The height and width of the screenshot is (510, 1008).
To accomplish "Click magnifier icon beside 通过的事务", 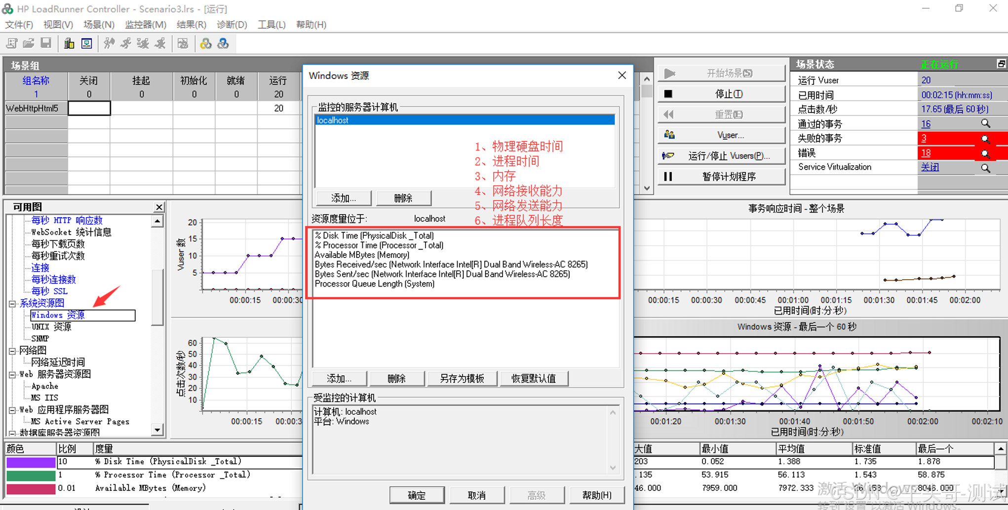I will click(x=985, y=124).
